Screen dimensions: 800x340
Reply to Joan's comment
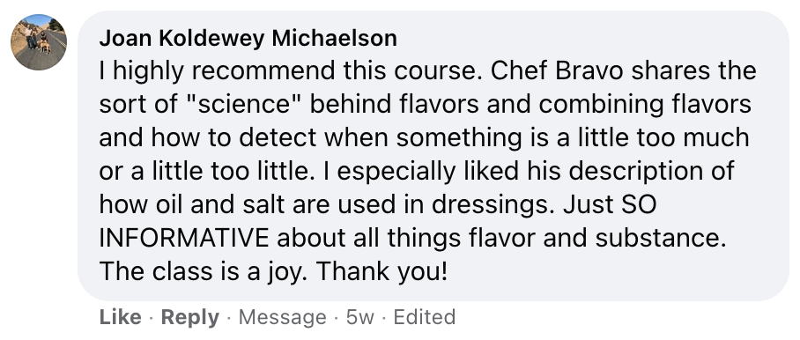[190, 317]
